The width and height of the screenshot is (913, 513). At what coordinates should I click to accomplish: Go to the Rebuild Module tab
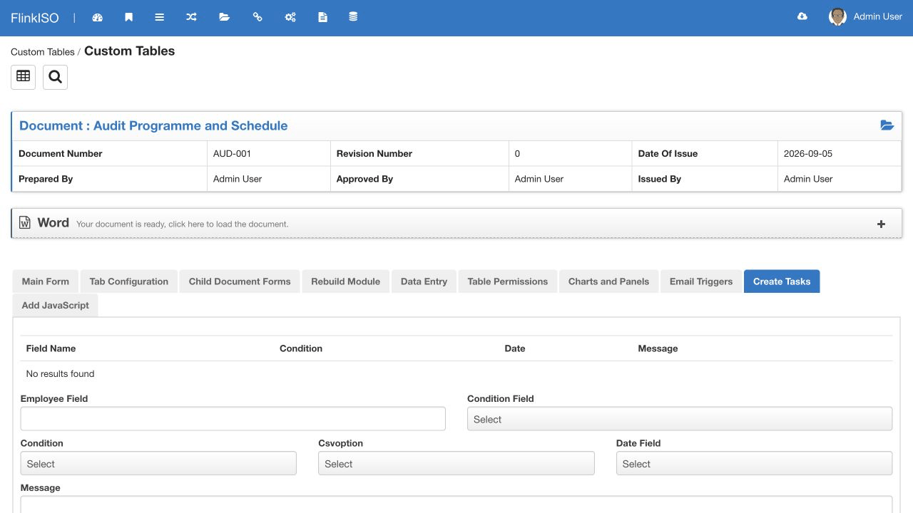click(346, 281)
